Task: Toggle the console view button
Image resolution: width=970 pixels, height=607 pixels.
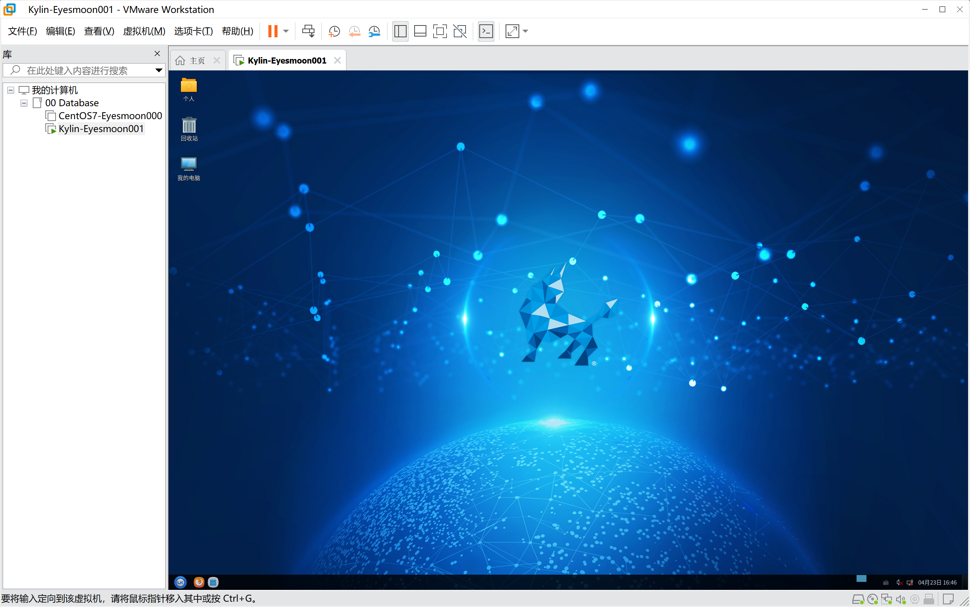Action: 486,31
